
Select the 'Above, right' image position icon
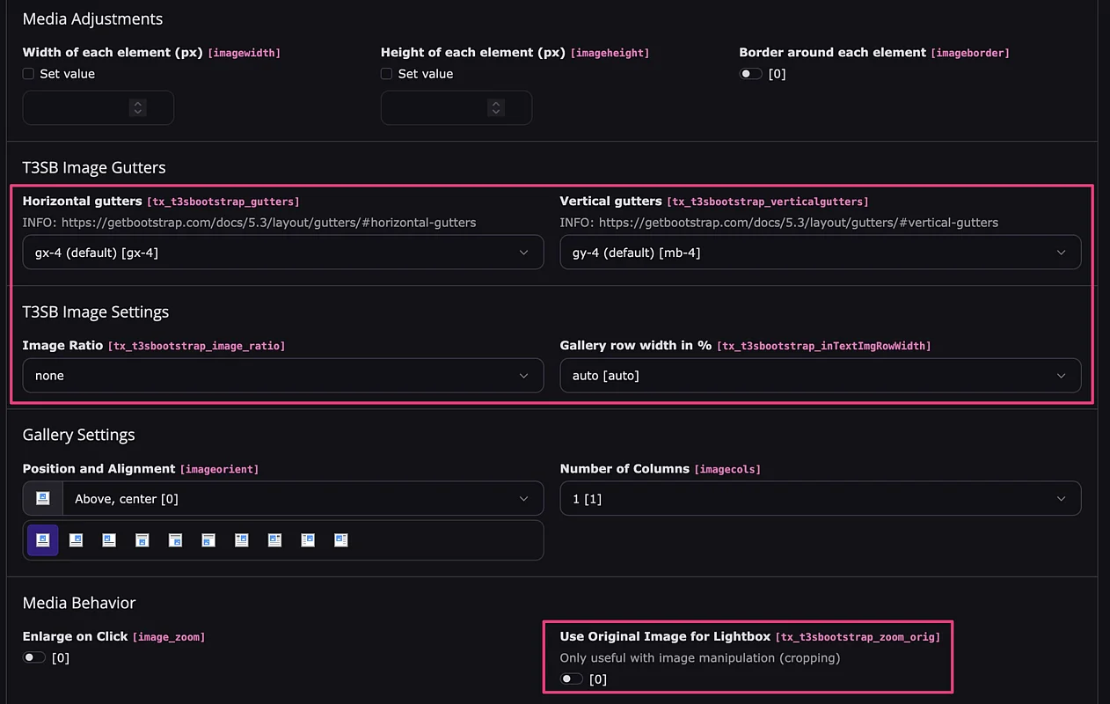[x=76, y=540]
